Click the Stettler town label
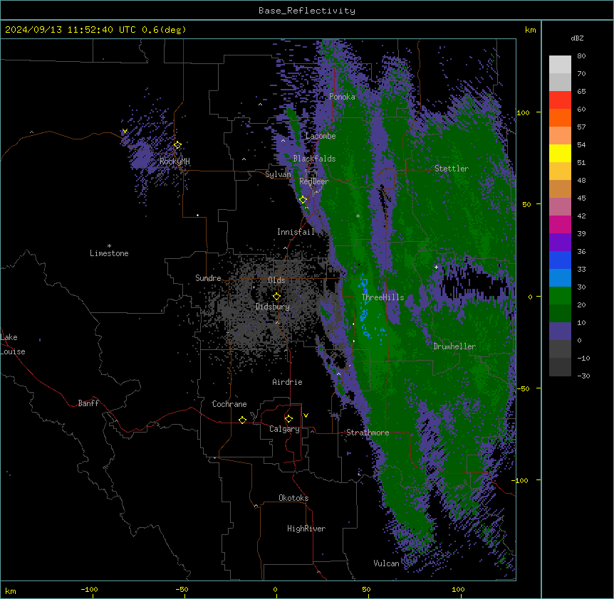The width and height of the screenshot is (614, 599). coord(452,169)
